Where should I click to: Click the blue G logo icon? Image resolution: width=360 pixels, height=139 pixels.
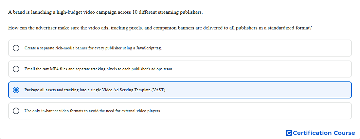289,133
